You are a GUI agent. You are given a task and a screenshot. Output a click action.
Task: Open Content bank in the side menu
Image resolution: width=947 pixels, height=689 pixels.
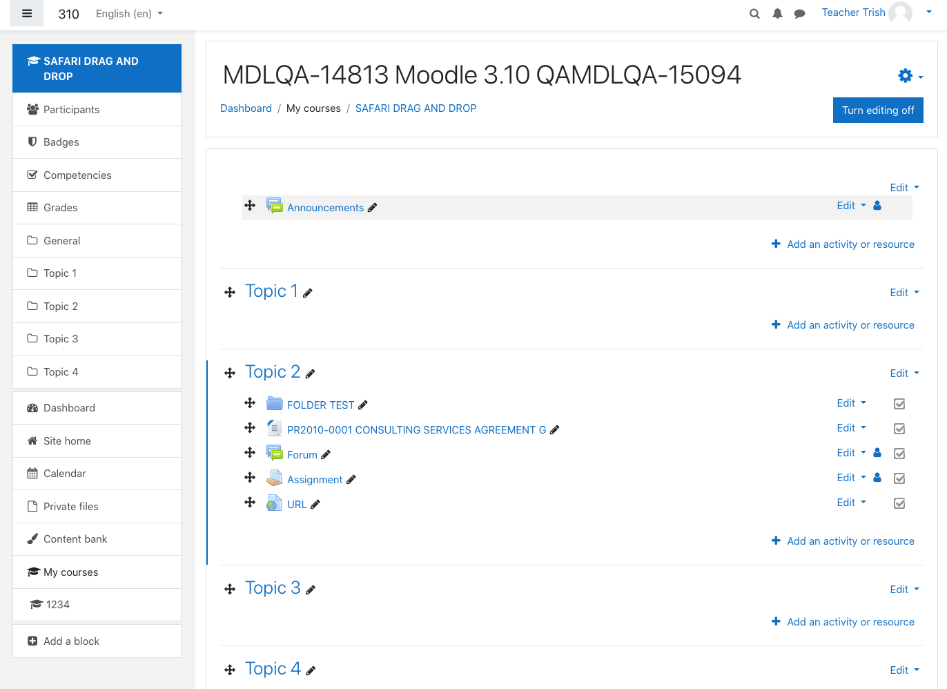pos(97,539)
